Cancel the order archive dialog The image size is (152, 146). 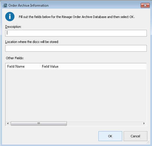click(x=135, y=136)
